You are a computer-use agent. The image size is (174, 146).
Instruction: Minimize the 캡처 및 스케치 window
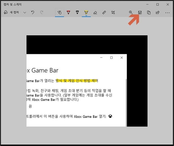pyautogui.click(x=147, y=4)
